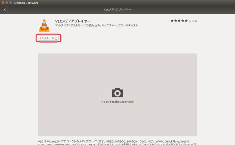Close the Ubuntu Software window
The width and height of the screenshot is (235, 145).
click(x=3, y=3)
